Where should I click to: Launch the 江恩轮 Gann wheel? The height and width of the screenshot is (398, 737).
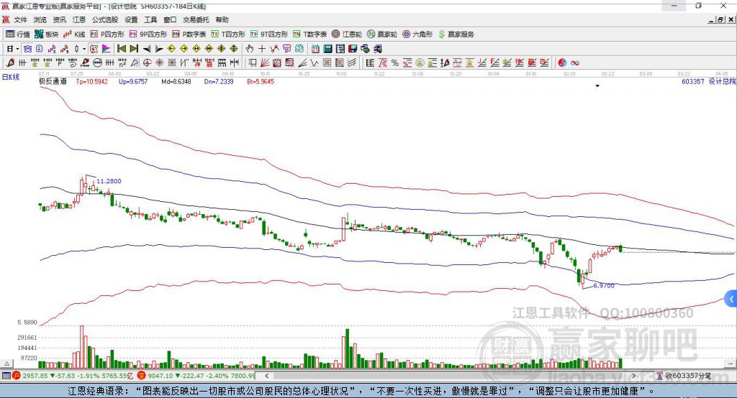pyautogui.click(x=347, y=34)
